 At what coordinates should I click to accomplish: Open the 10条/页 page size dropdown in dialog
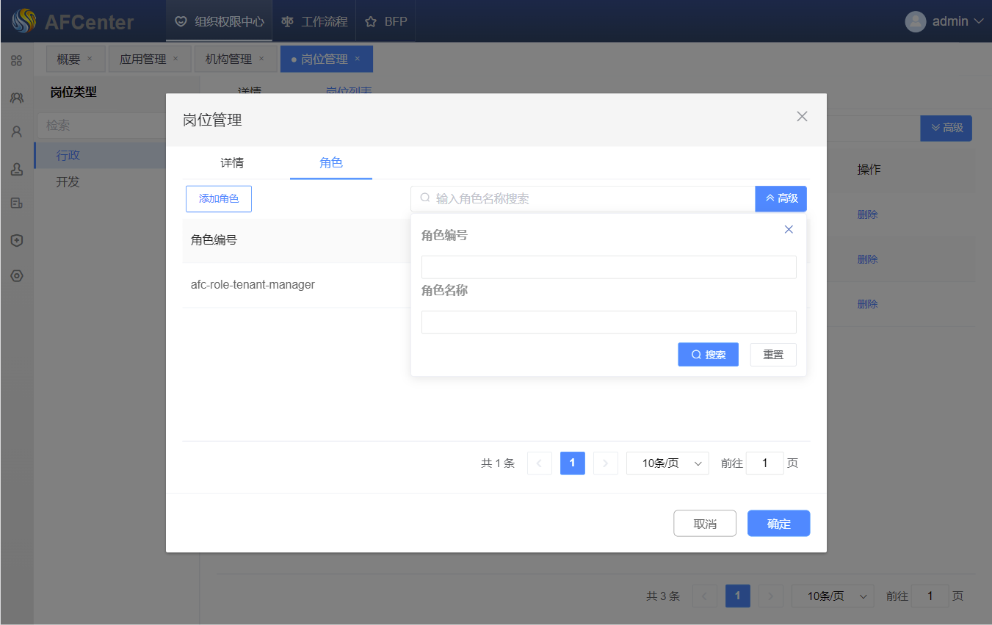[x=667, y=463]
